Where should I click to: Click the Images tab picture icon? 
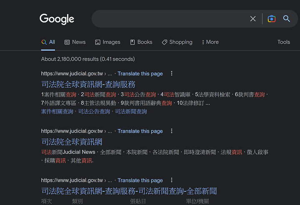pos(97,42)
